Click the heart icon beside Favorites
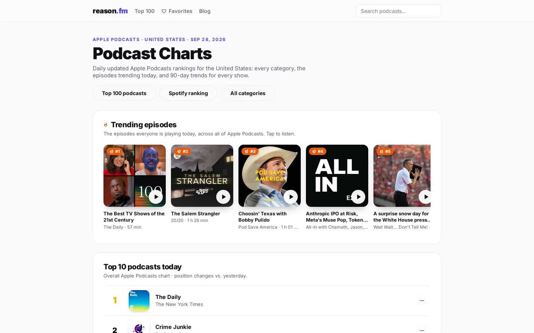534x333 pixels. [164, 11]
